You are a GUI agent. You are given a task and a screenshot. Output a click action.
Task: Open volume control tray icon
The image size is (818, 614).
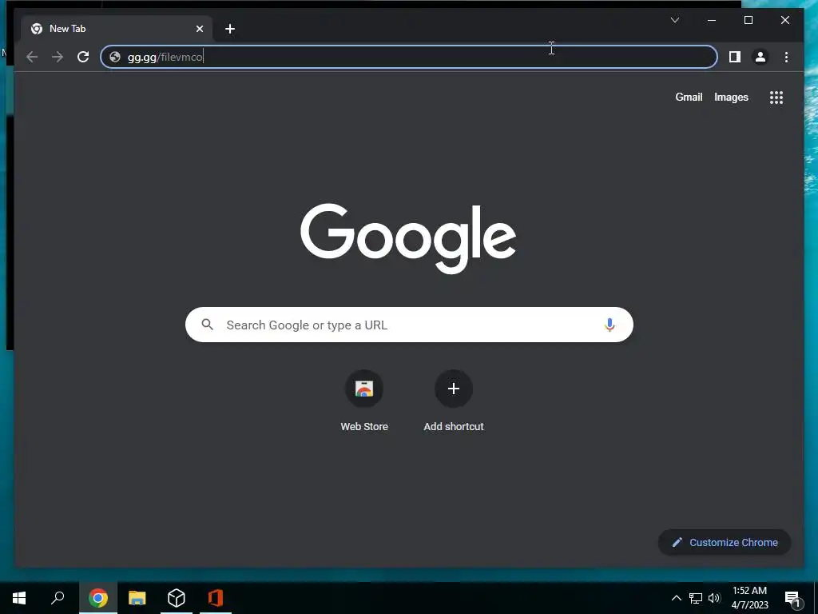pyautogui.click(x=714, y=598)
